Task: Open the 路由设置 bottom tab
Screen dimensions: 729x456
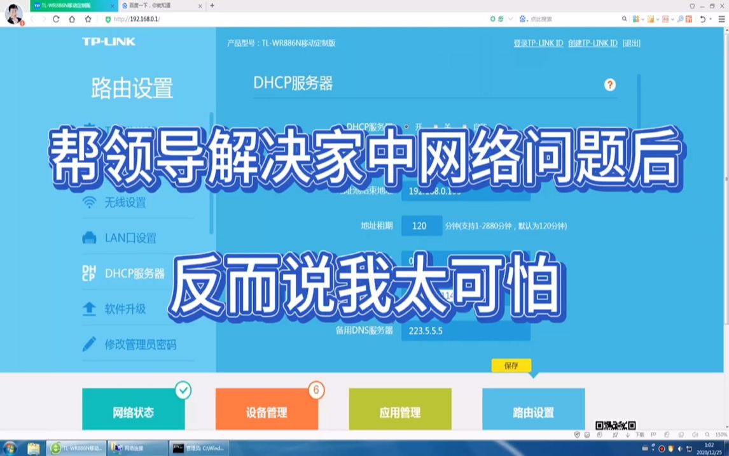Action: pos(534,410)
